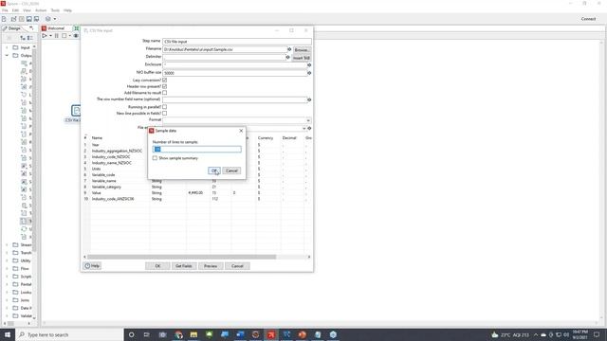The width and height of the screenshot is (607, 341).
Task: Open the File menu
Action: tap(5, 10)
